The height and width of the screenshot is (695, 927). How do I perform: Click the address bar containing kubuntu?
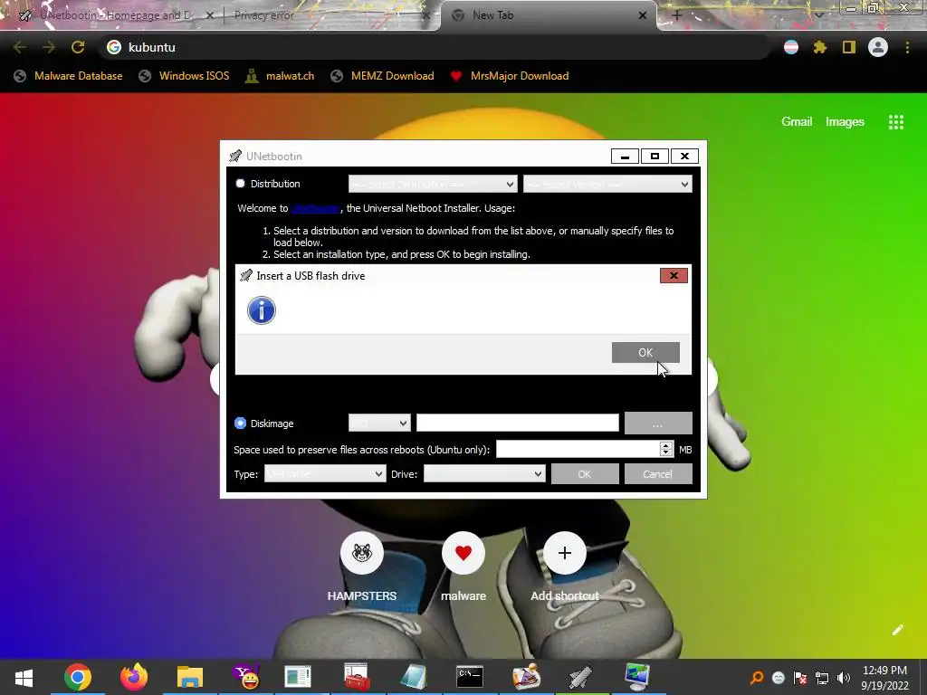pyautogui.click(x=435, y=47)
